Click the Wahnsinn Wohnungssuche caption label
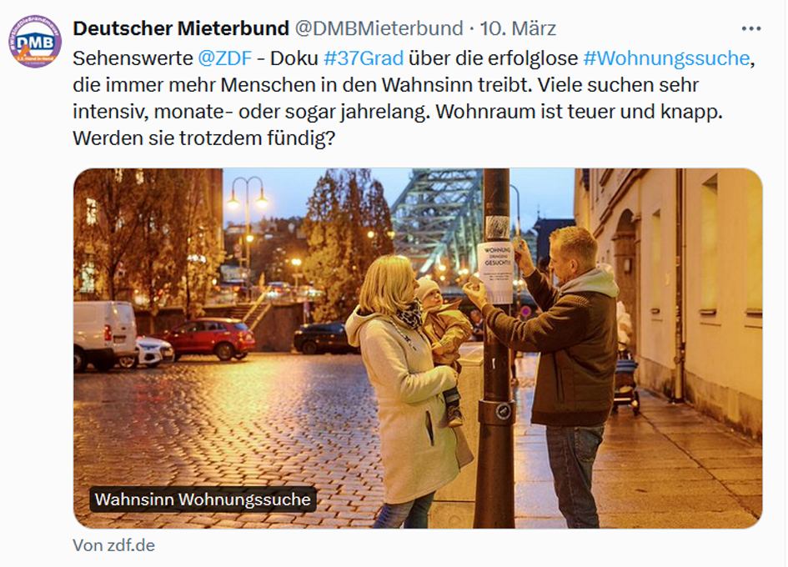The image size is (788, 567). [x=203, y=499]
